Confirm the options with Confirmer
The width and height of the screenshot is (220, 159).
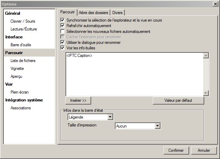(176, 150)
